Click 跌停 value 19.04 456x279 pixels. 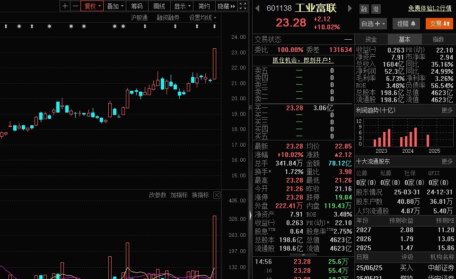point(343,197)
